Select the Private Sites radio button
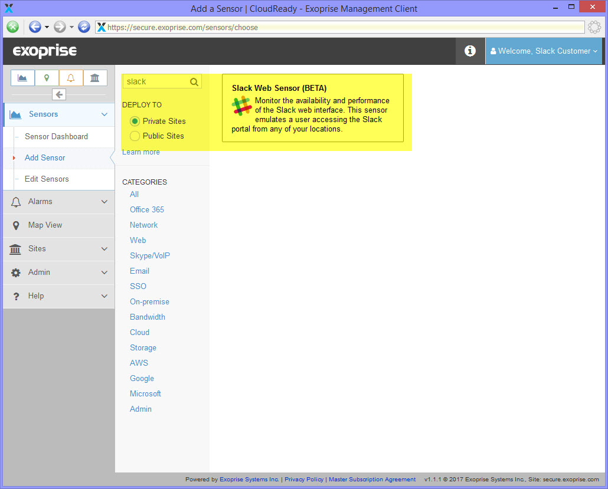Image resolution: width=608 pixels, height=489 pixels. (135, 122)
